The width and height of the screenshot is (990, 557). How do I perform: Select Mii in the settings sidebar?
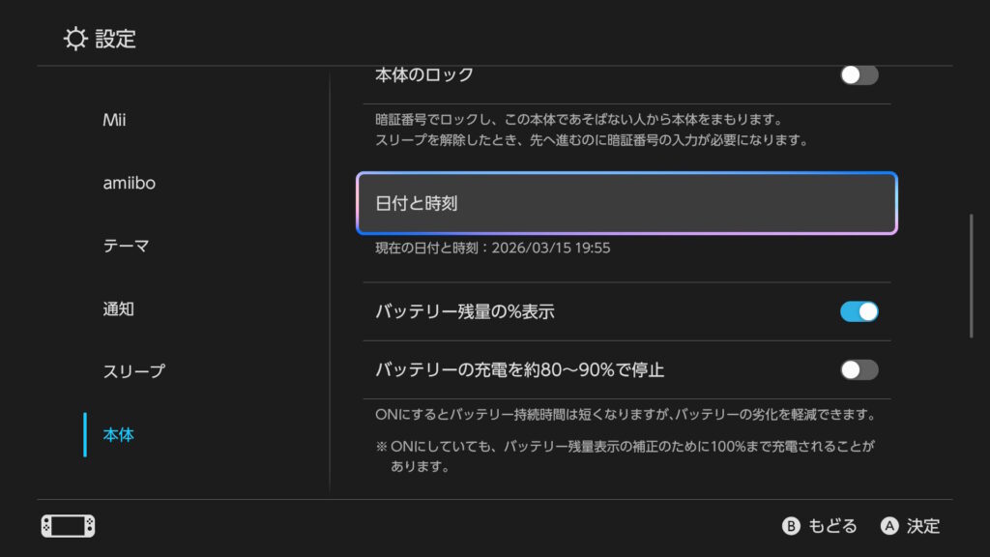[x=114, y=120]
